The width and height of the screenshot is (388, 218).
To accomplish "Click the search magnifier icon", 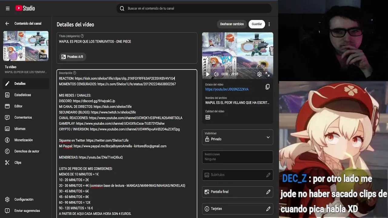I will [x=122, y=8].
